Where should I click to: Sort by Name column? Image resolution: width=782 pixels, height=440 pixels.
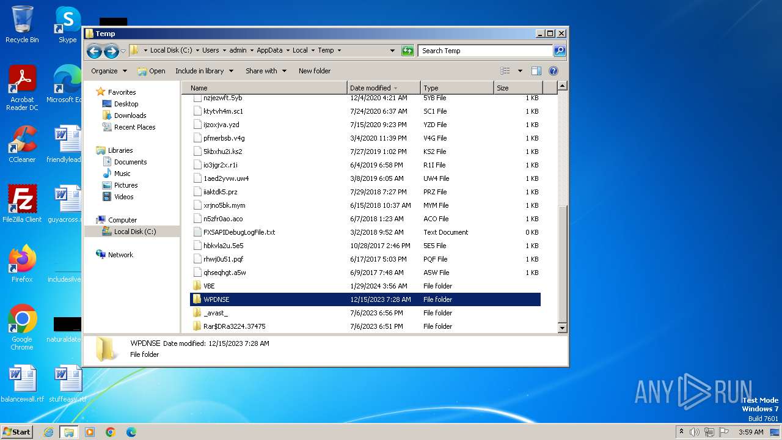point(265,88)
